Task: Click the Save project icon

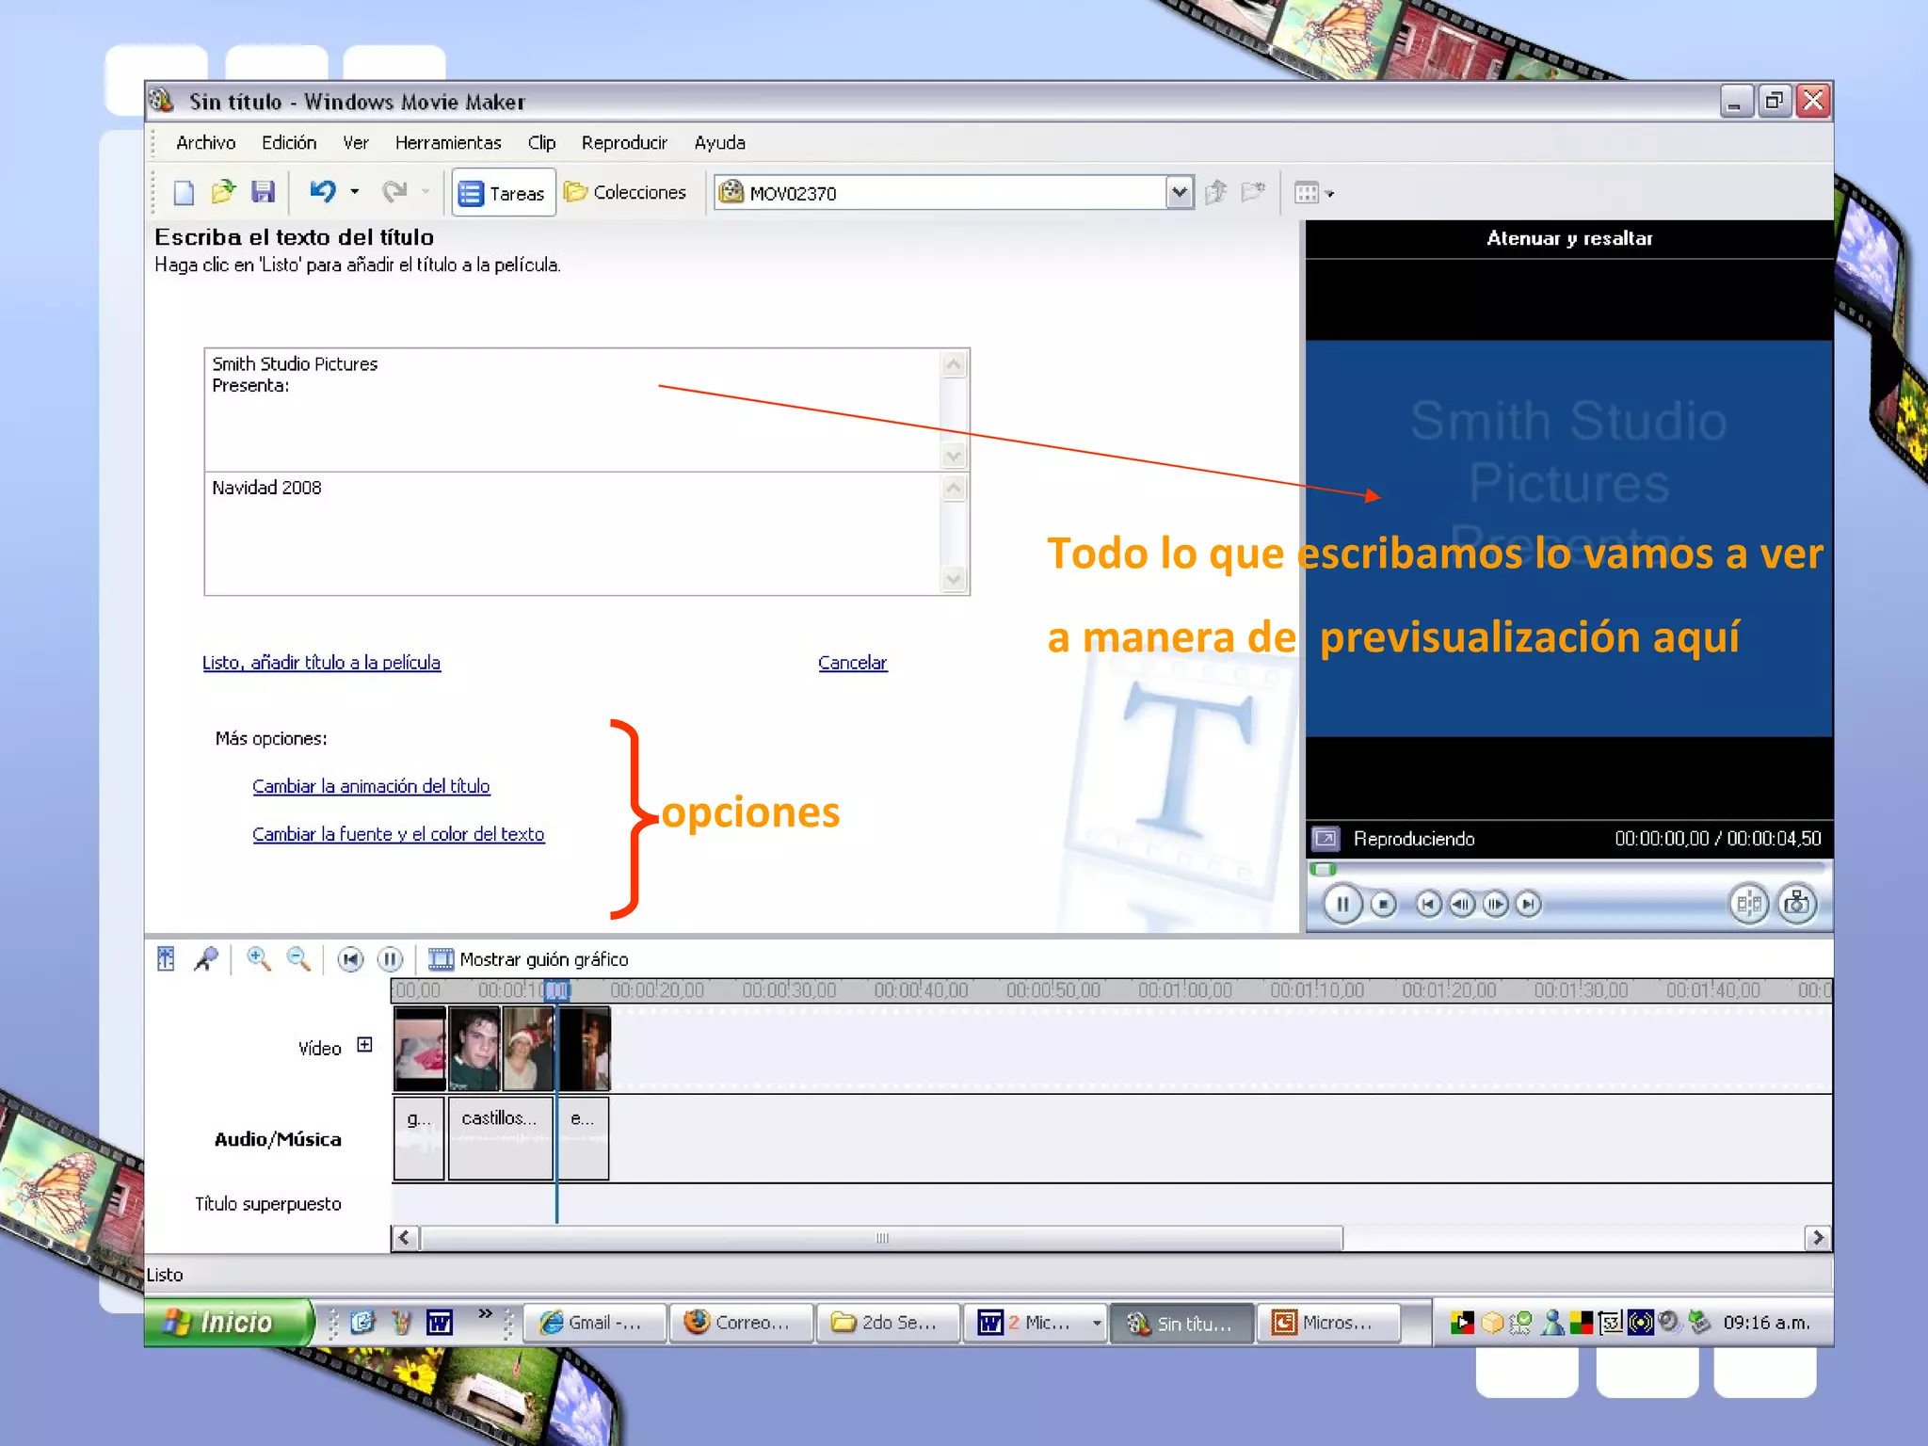Action: (263, 192)
